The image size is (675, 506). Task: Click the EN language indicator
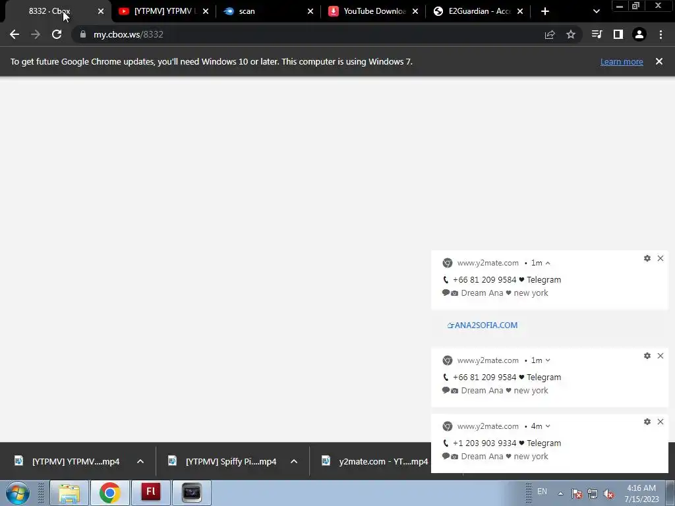[542, 492]
